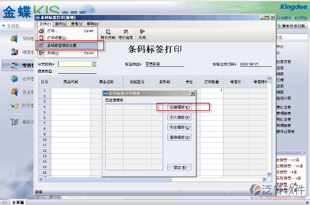Viewport: 310px width, 205px height.
Task: Open the 财务 module sidebar icon
Action: tap(14, 105)
